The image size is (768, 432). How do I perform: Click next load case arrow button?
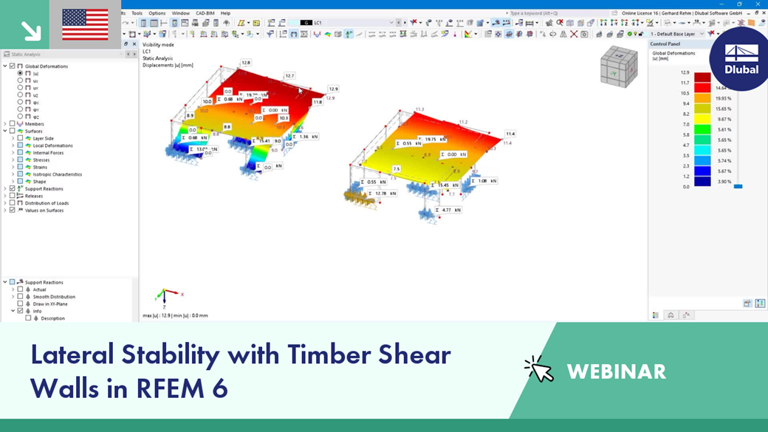[405, 23]
